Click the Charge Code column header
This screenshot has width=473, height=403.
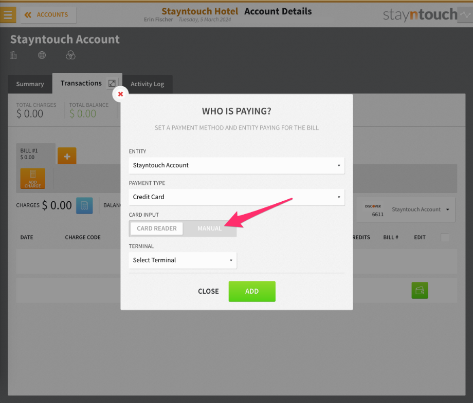point(83,237)
